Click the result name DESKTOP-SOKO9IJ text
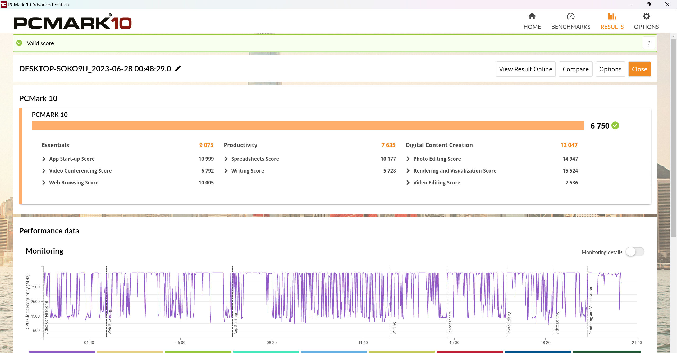The width and height of the screenshot is (677, 353). point(95,69)
